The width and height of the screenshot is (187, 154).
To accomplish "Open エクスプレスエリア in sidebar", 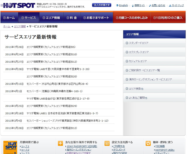I will tap(154, 52).
